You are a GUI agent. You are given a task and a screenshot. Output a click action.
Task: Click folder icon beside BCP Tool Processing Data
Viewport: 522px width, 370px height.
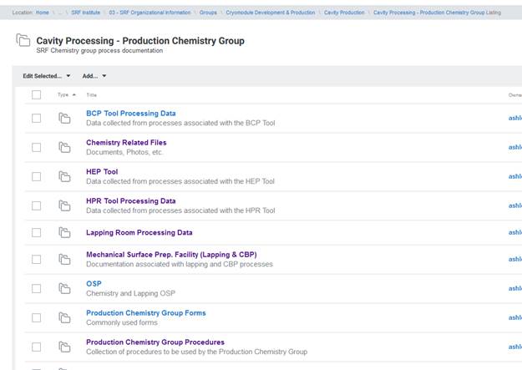(x=64, y=119)
